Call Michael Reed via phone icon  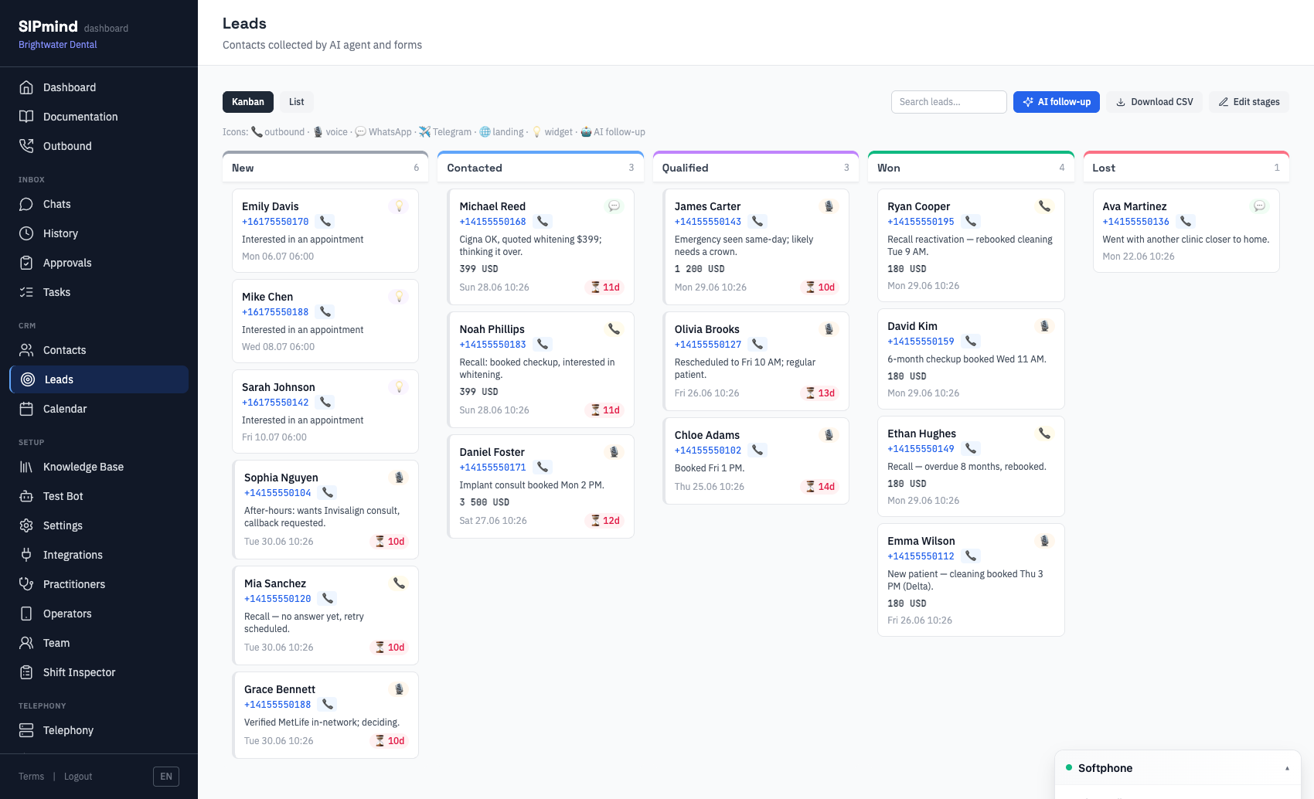click(543, 222)
